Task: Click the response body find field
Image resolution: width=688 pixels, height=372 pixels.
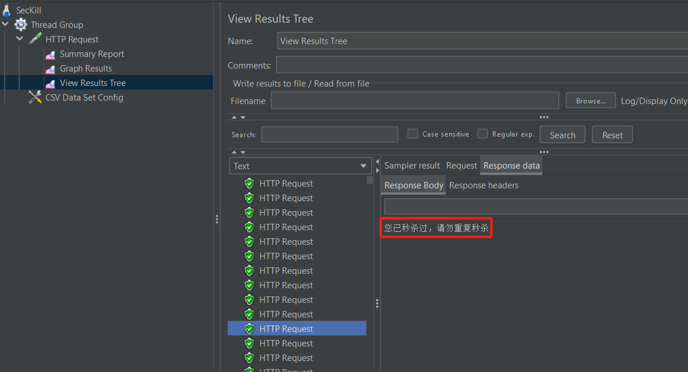Action: [536, 206]
